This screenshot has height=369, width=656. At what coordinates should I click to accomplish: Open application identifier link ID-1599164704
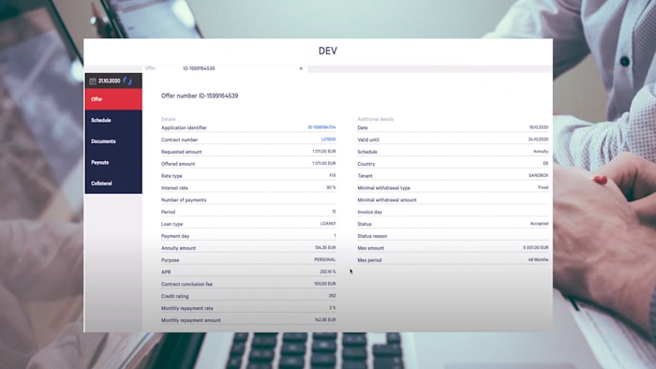pos(321,127)
